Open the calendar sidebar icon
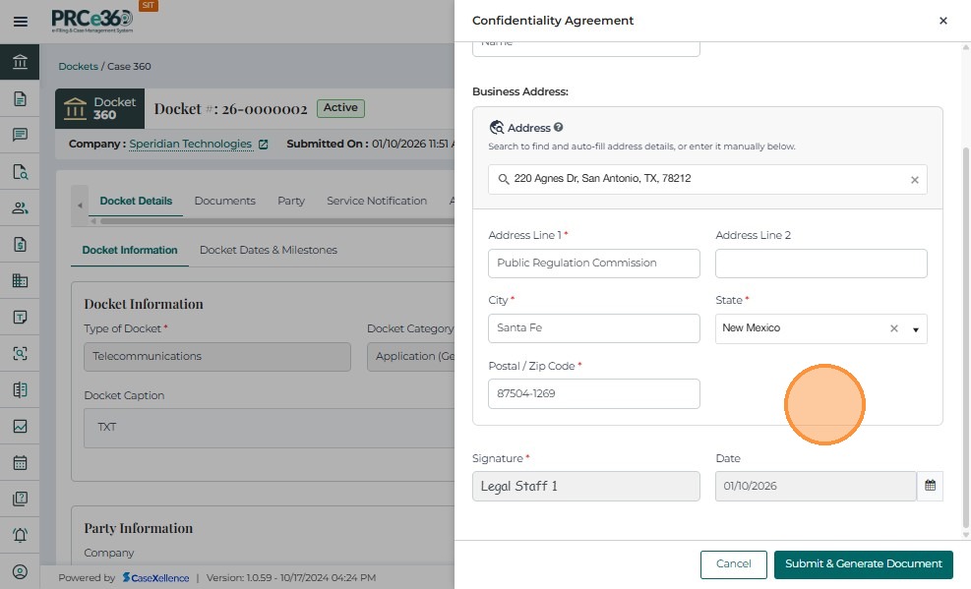Screen dimensions: 971x589 pyautogui.click(x=20, y=462)
